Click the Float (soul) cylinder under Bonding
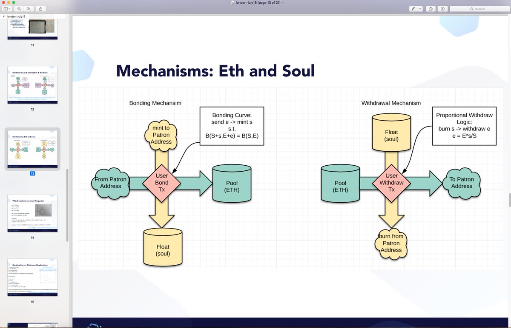 (x=163, y=248)
